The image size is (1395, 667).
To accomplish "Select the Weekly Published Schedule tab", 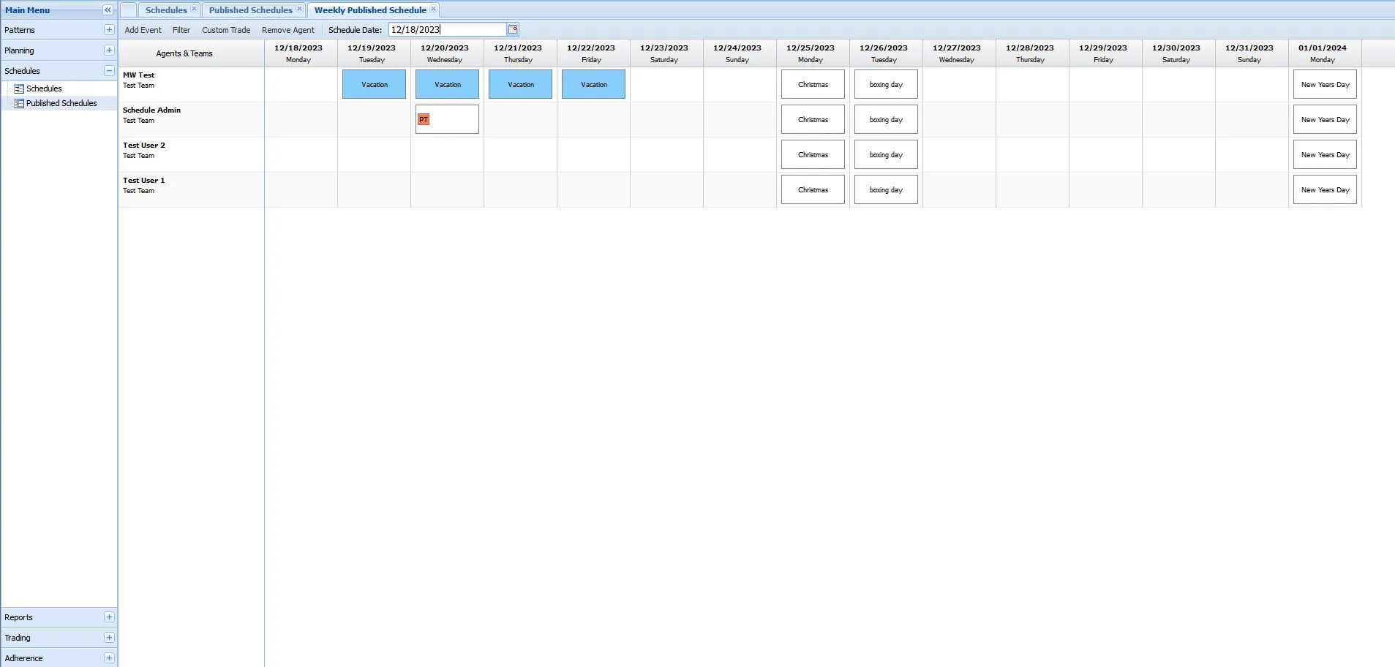I will tap(370, 10).
